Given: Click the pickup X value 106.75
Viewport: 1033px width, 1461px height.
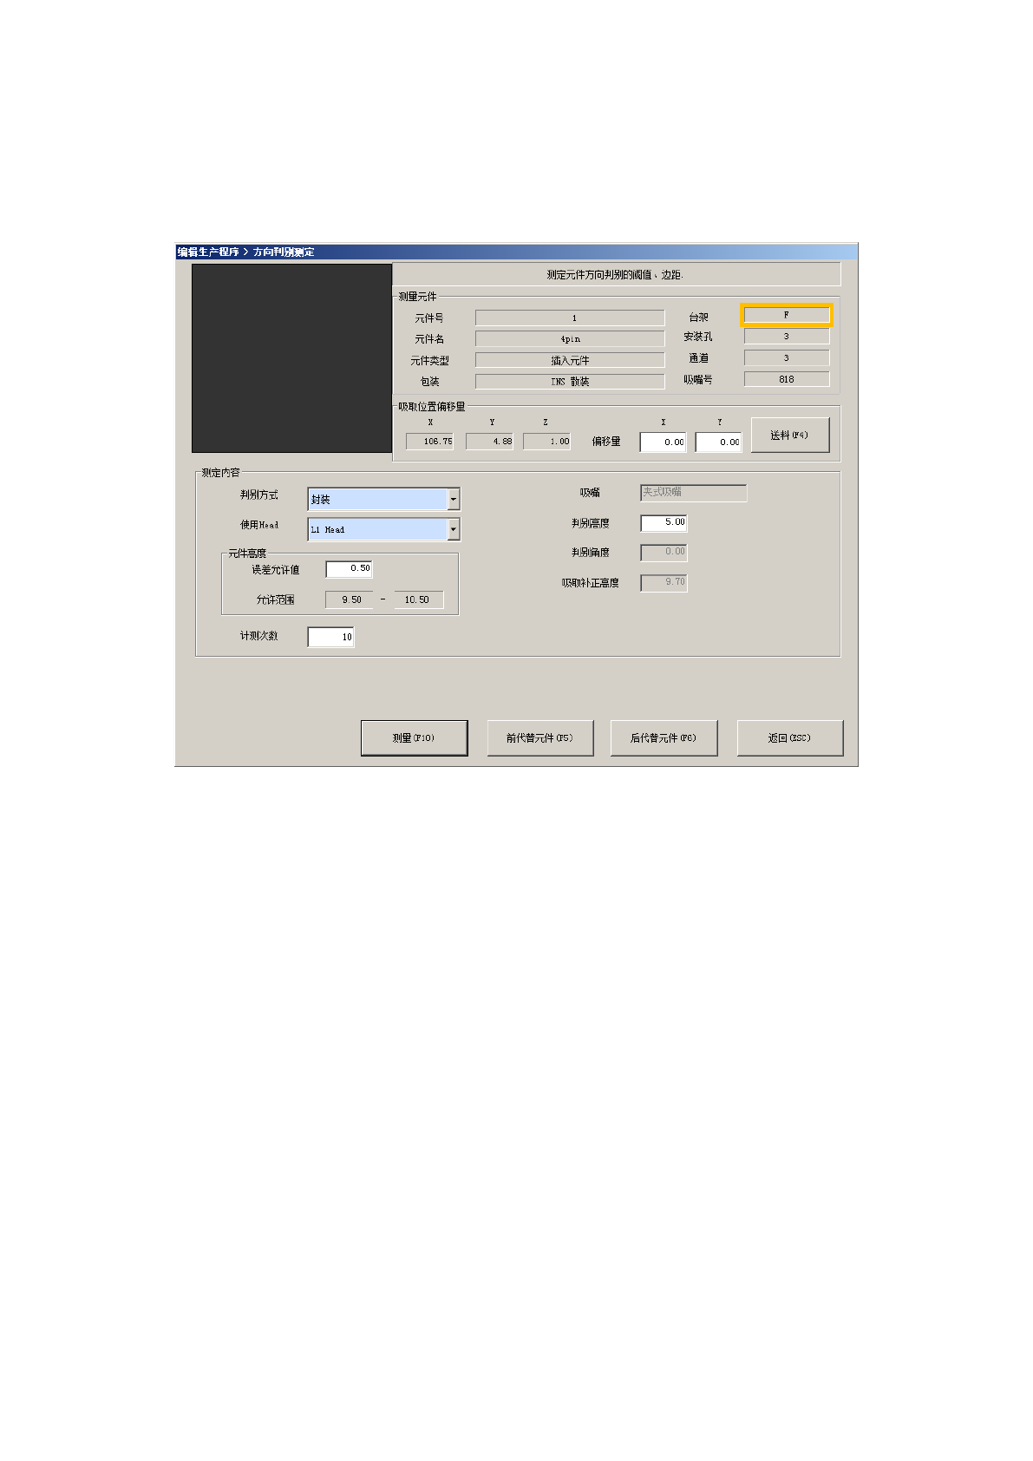Looking at the screenshot, I should (430, 442).
